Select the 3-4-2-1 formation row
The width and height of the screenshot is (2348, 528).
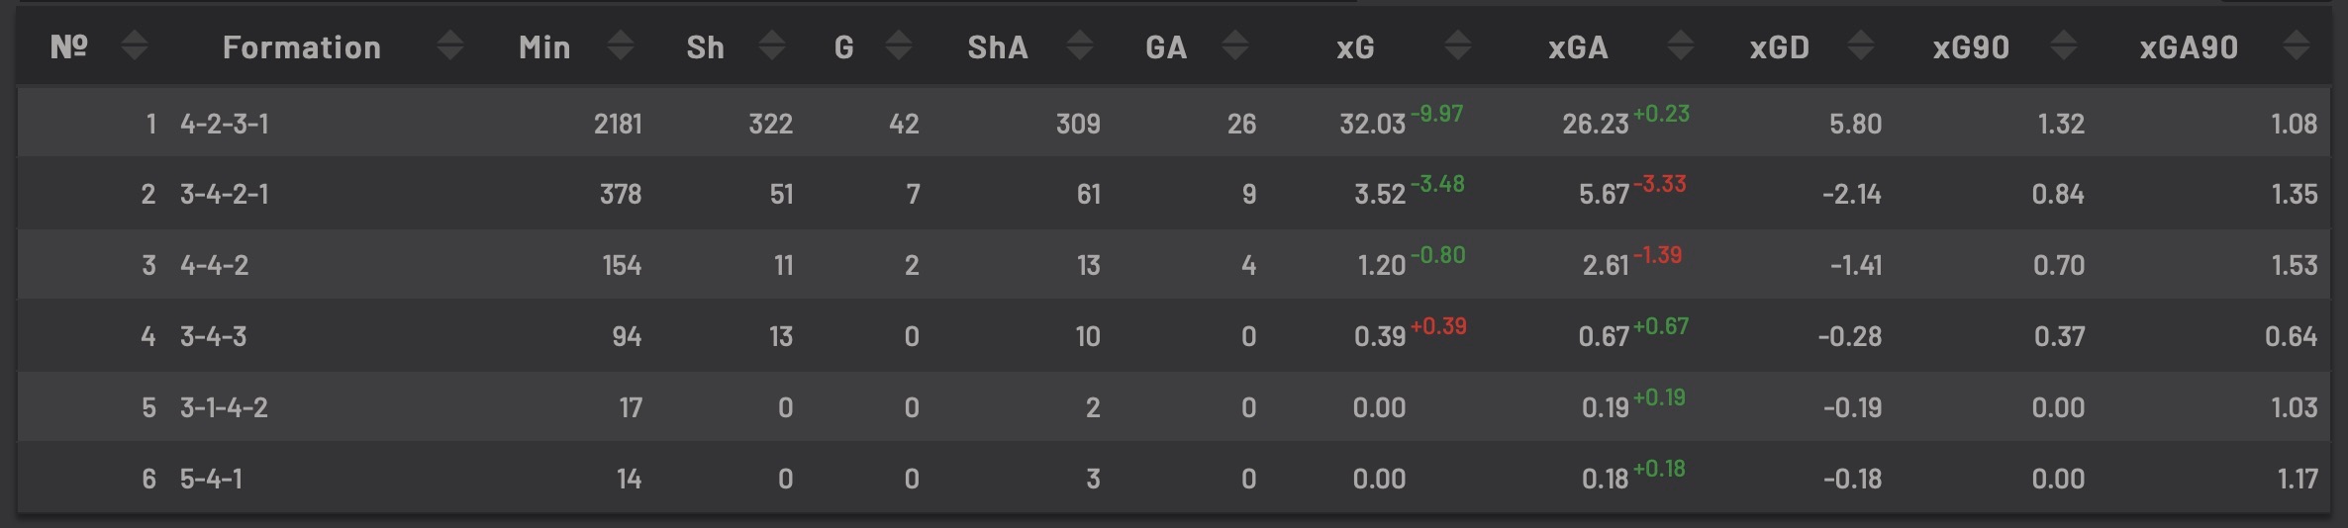225,194
